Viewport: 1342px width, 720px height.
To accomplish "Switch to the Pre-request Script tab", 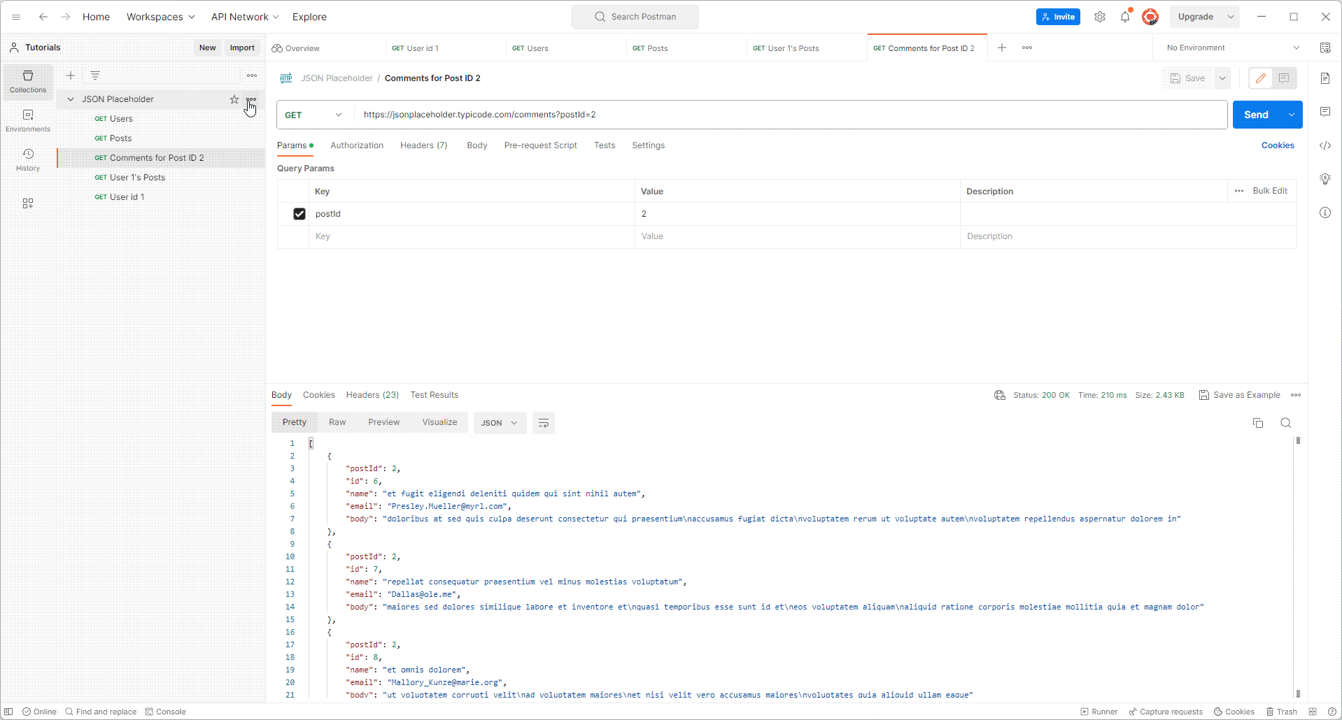I will pos(540,145).
